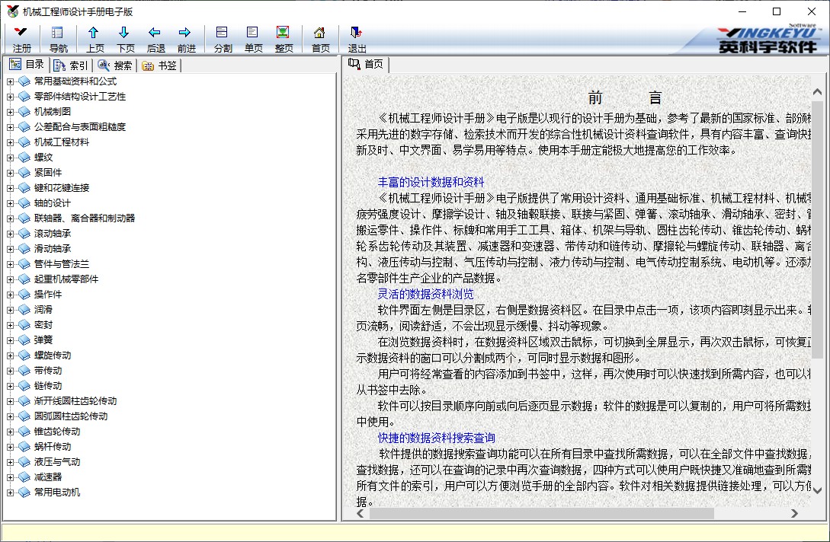Select 单页 single page view

coord(253,39)
